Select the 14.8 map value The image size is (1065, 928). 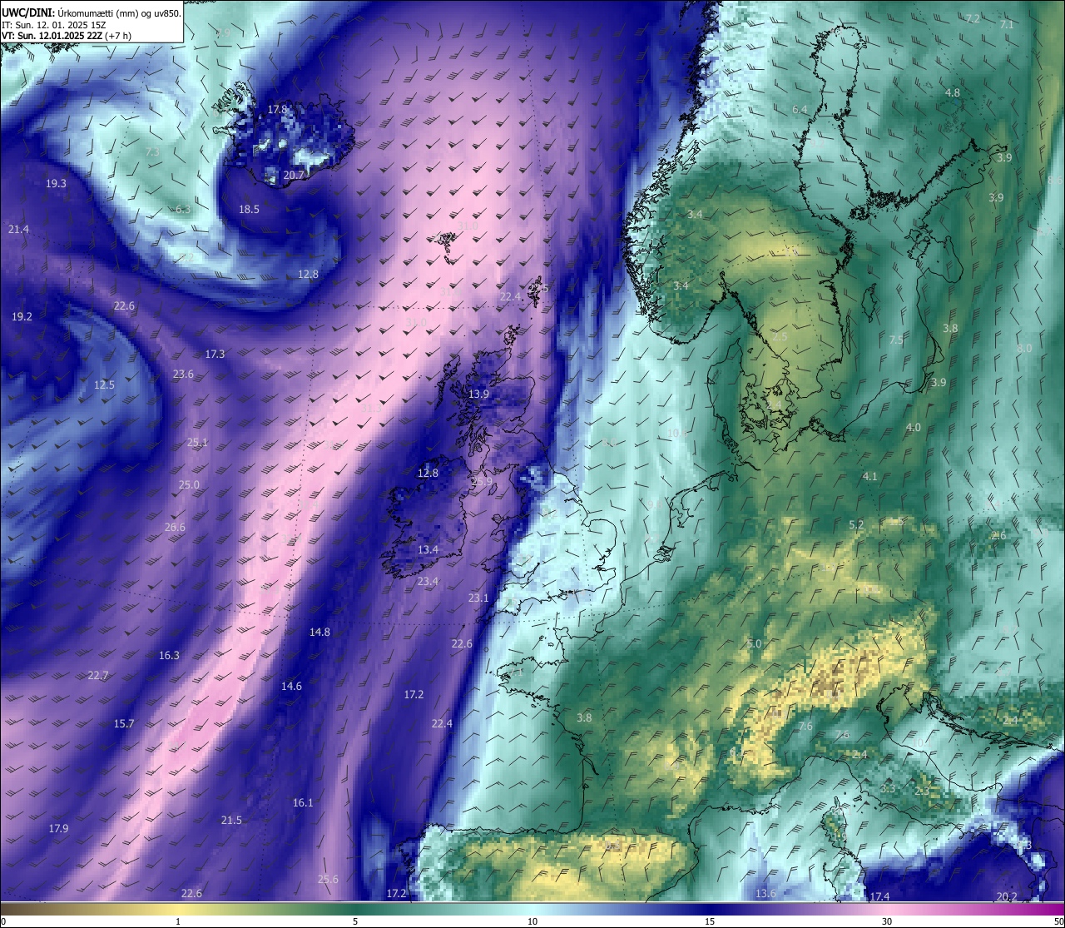pyautogui.click(x=319, y=633)
